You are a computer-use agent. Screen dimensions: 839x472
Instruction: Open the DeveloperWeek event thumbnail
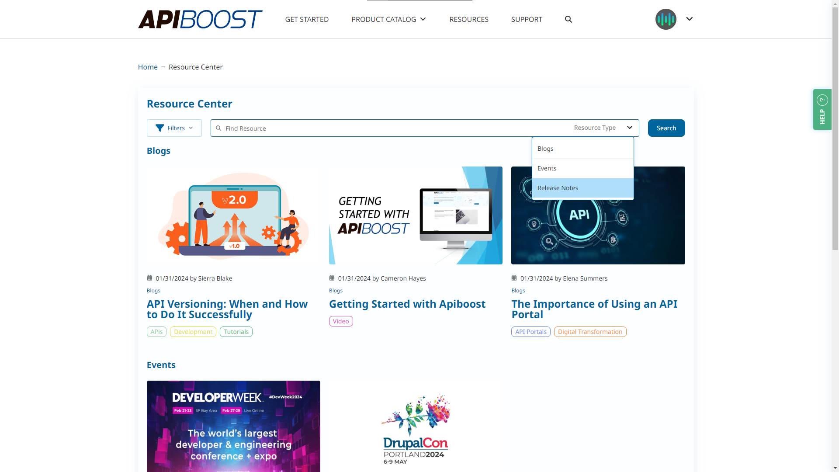(233, 426)
